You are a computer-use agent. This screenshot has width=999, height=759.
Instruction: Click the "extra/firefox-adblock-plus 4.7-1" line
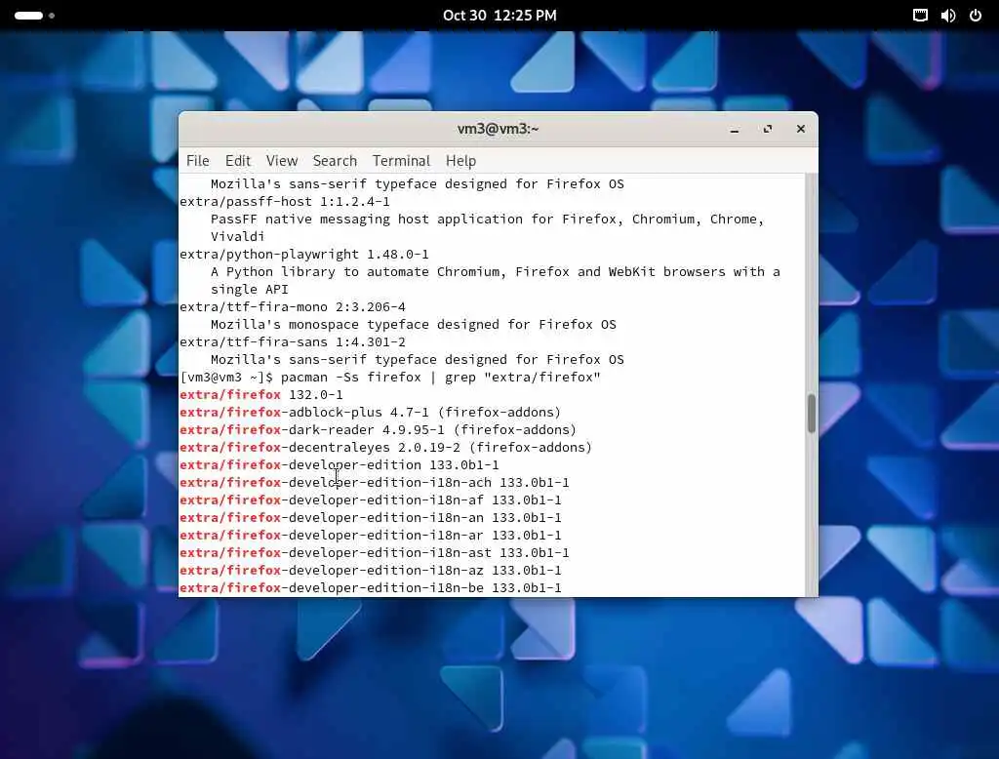[370, 413]
